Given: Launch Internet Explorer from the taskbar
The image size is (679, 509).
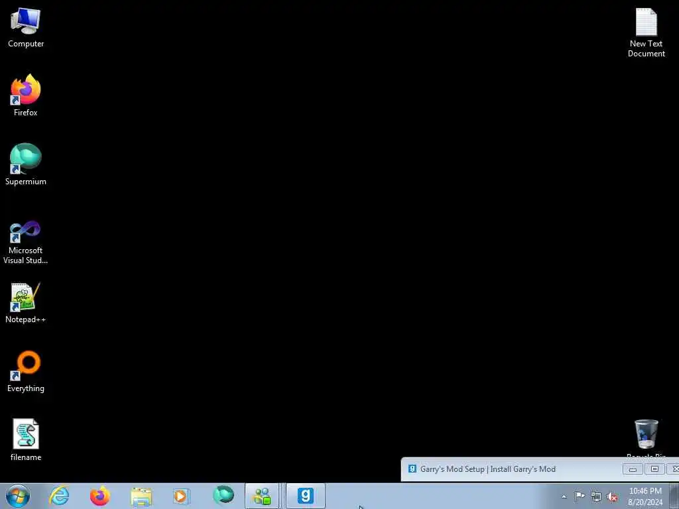Looking at the screenshot, I should tap(59, 496).
